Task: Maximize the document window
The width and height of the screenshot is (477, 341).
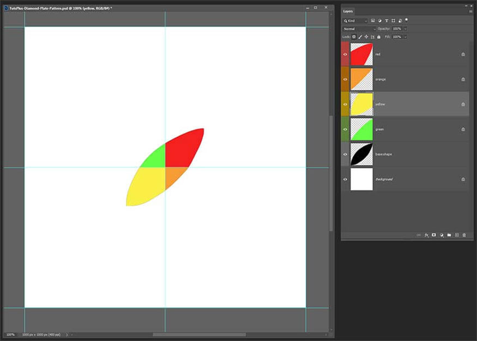Action: click(x=316, y=8)
